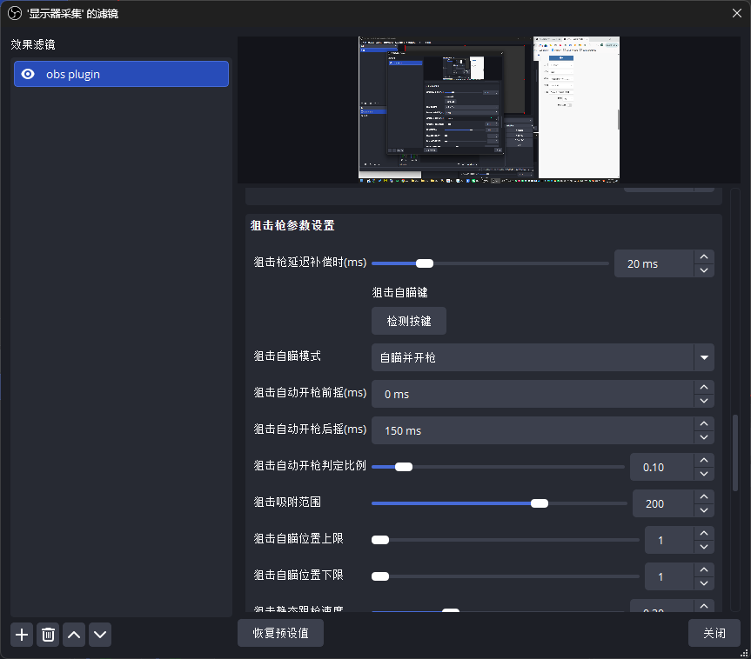Click the 20 ms input field

coord(654,263)
